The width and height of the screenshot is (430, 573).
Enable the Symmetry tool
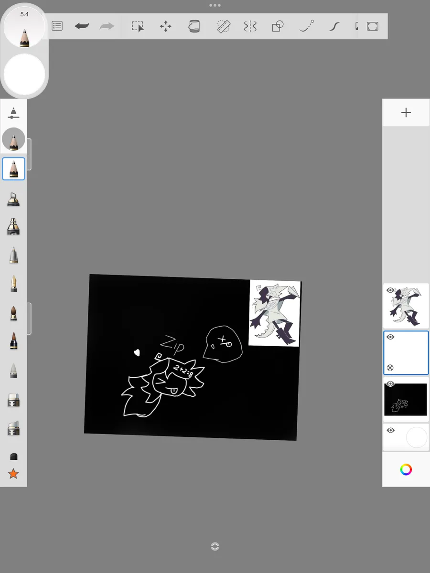tap(250, 26)
